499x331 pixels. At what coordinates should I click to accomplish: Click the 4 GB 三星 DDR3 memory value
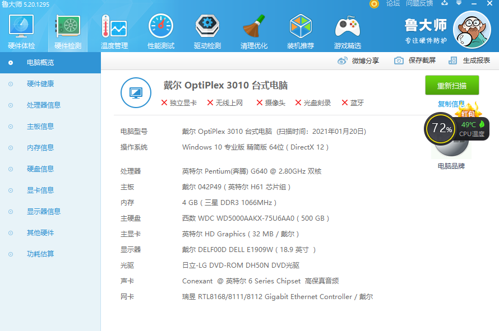point(229,203)
